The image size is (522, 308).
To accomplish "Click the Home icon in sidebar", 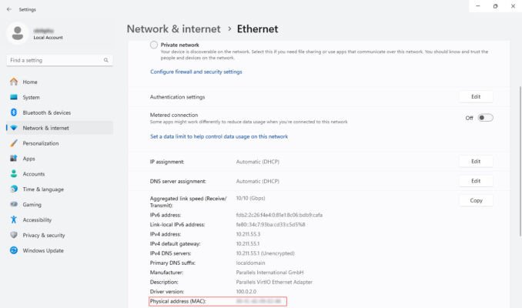I will (14, 82).
